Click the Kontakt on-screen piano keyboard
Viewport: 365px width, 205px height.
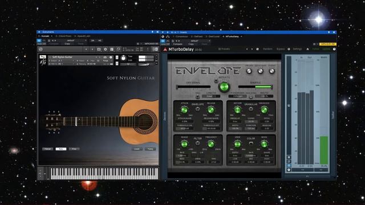pyautogui.click(x=104, y=173)
